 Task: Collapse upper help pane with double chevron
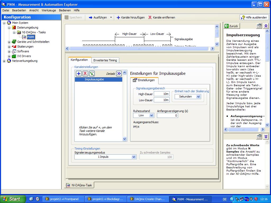266,26
